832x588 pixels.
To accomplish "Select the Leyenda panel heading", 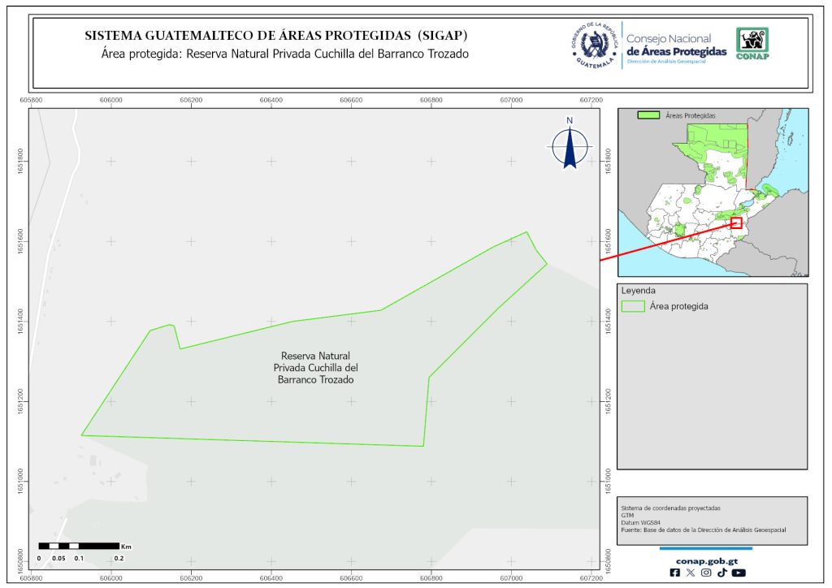I will [638, 290].
